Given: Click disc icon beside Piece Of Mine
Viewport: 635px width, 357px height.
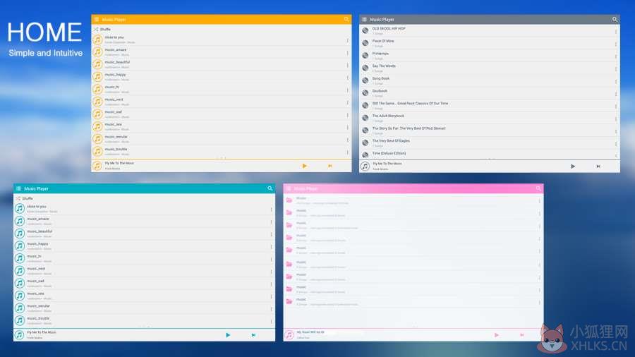Looking at the screenshot, I should click(x=365, y=43).
